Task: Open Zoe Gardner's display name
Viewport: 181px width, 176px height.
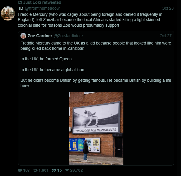Action: point(40,36)
